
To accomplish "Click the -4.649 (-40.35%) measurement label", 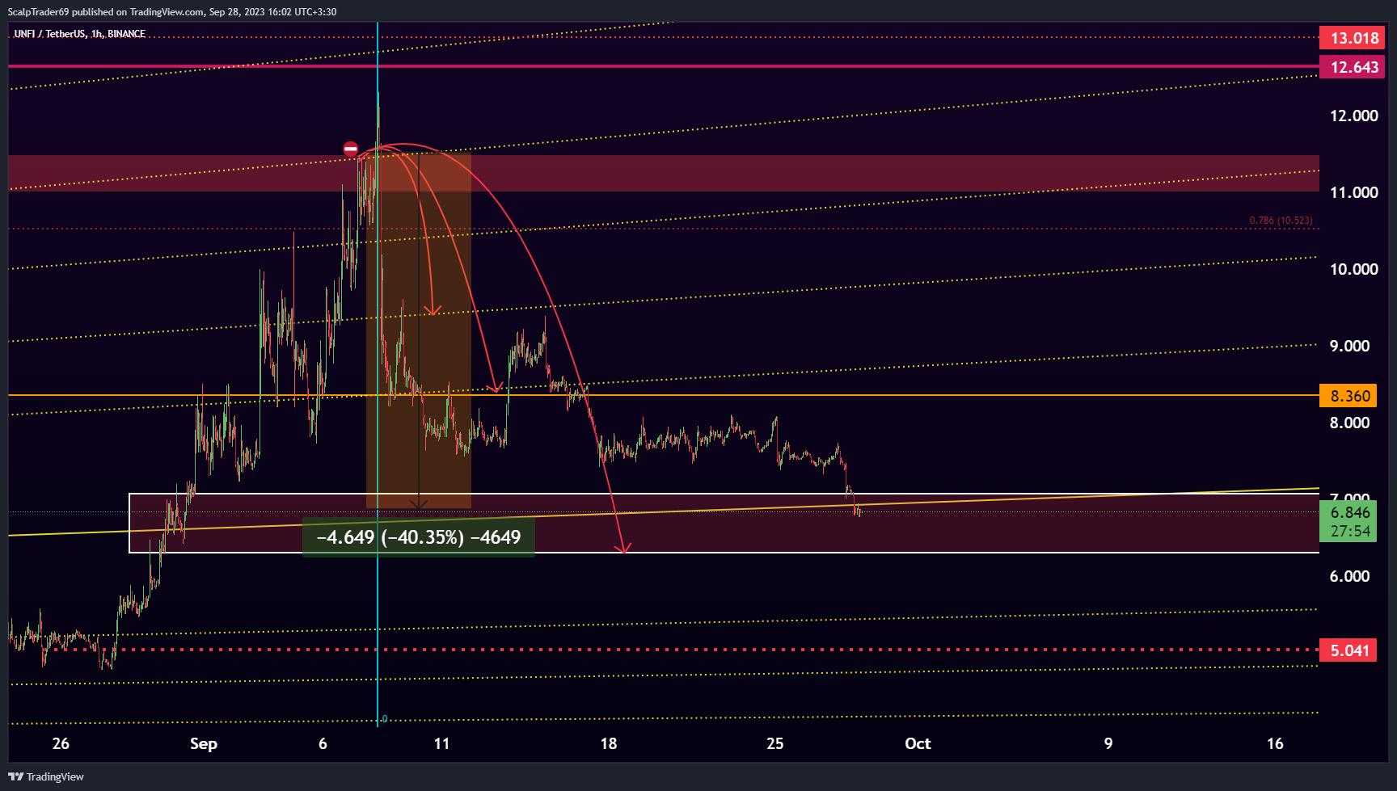I will (418, 537).
